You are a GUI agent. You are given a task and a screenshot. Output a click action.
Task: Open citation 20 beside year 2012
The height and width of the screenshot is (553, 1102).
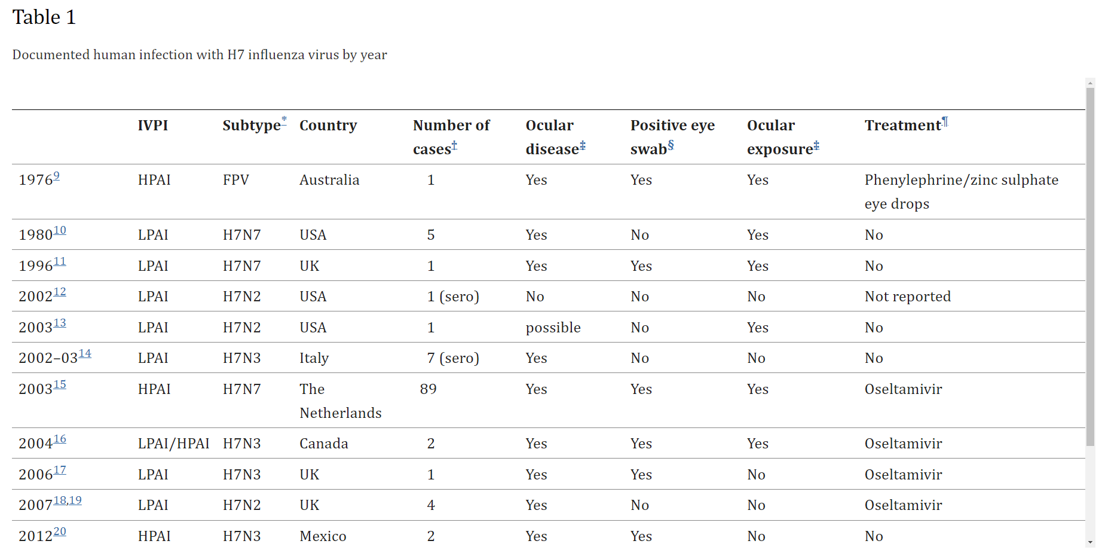point(60,532)
